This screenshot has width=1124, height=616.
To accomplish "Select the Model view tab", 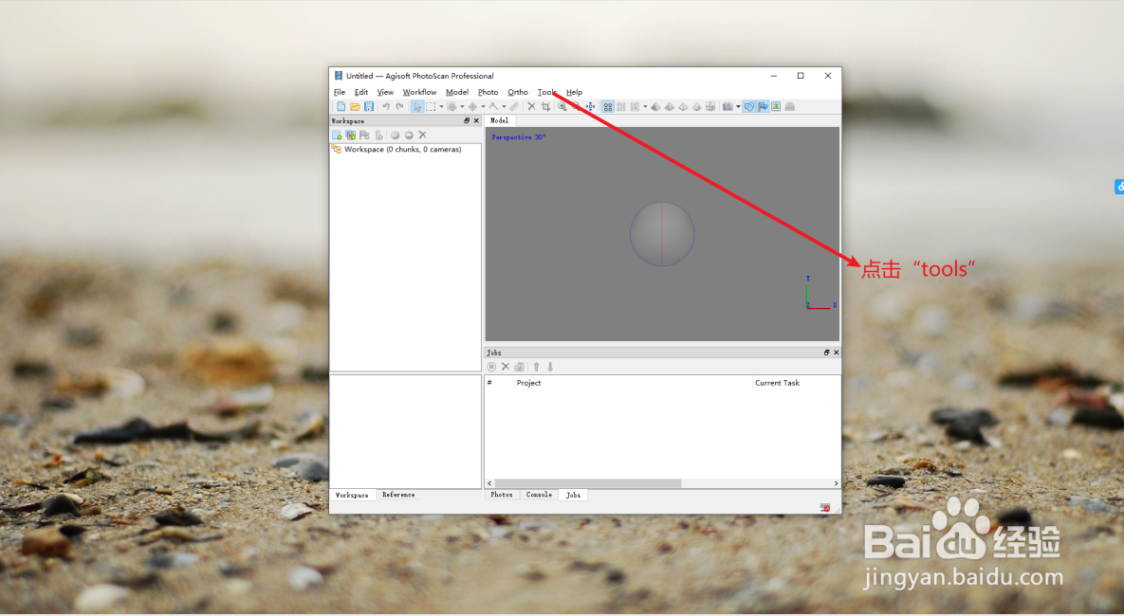I will [500, 120].
